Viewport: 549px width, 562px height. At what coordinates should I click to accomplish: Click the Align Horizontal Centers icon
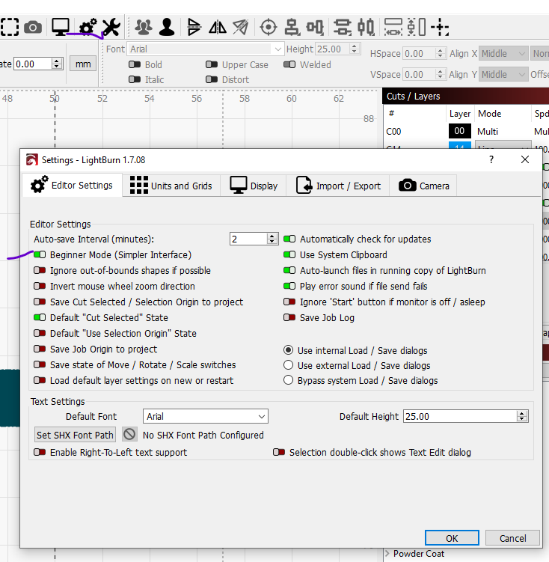pos(366,27)
